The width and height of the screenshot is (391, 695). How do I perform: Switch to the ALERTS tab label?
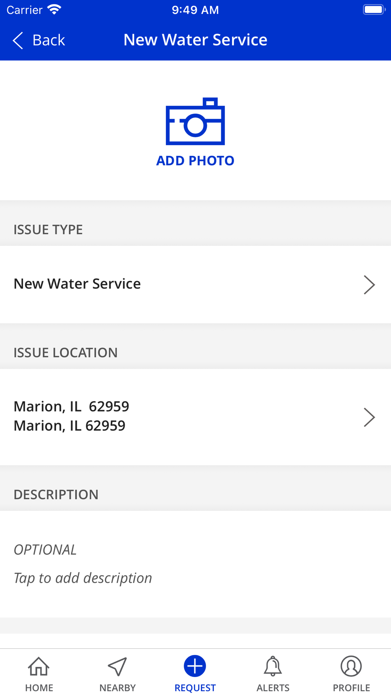(273, 688)
